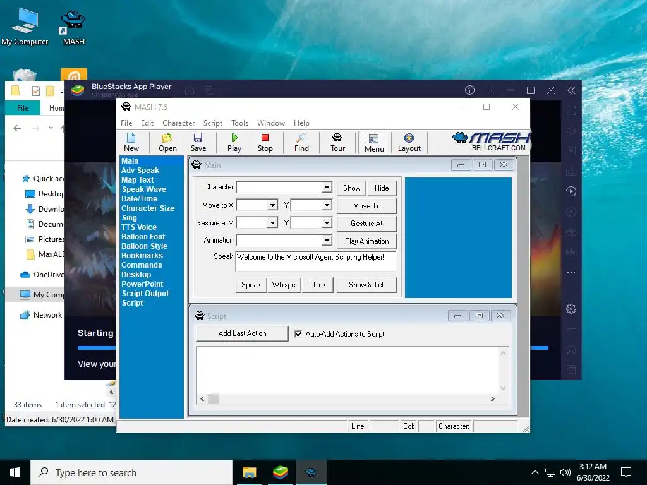The image size is (647, 485).
Task: Click the Whisper button
Action: (284, 285)
